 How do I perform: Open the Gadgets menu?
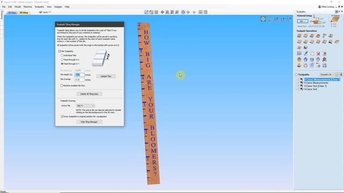tap(58, 7)
